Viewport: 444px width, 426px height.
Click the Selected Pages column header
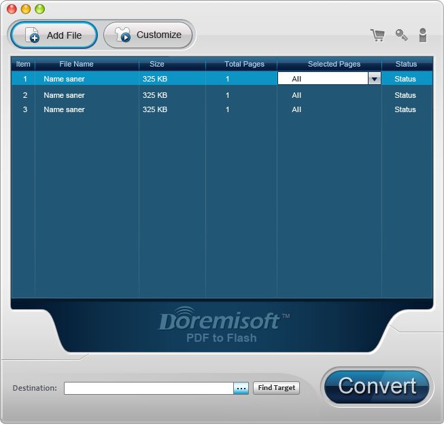[x=334, y=64]
